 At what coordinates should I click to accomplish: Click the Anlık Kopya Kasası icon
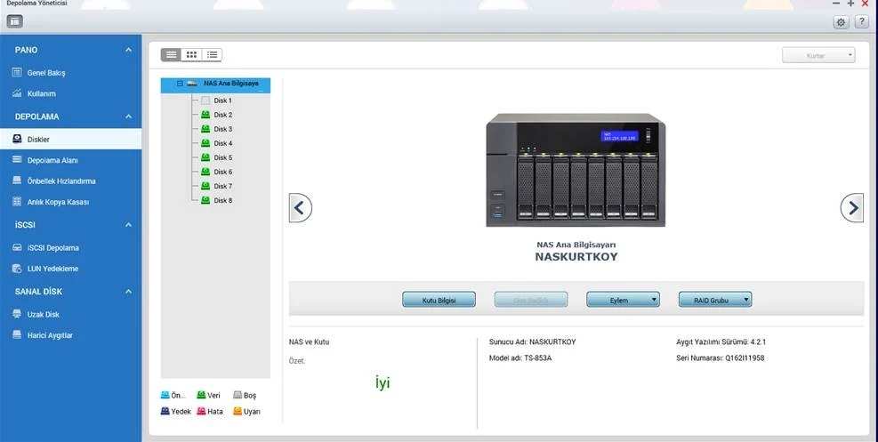click(17, 202)
